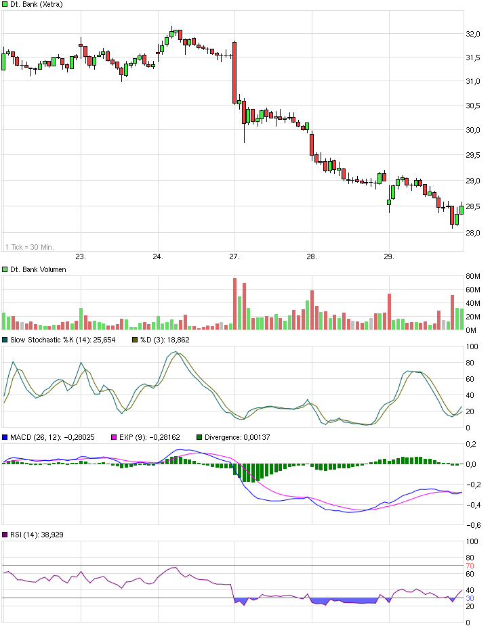Click the 29,0 price axis label
Image resolution: width=492 pixels, height=628 pixels.
pos(473,181)
